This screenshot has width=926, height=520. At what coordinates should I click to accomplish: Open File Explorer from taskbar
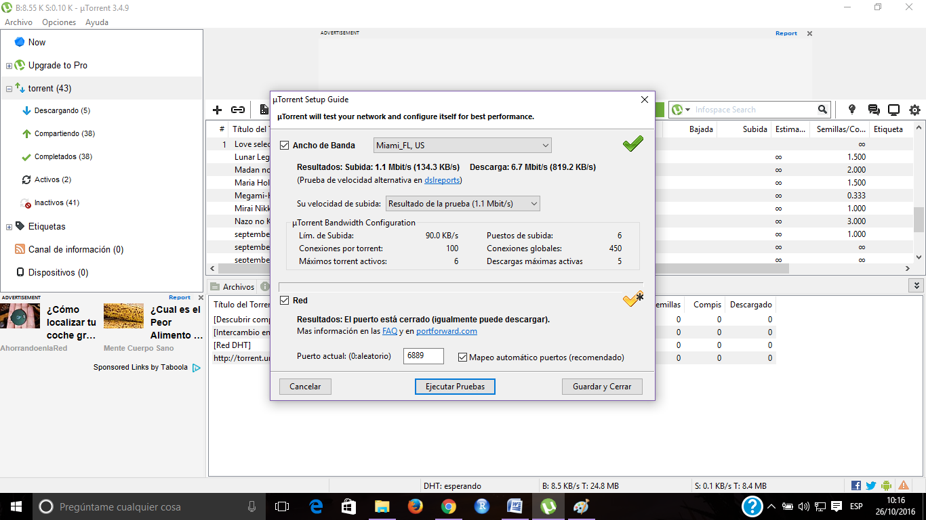382,506
